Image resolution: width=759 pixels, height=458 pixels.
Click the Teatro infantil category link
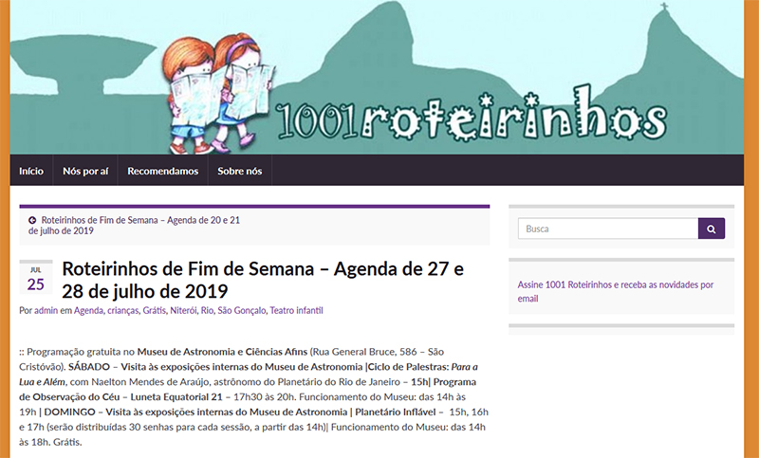(296, 310)
